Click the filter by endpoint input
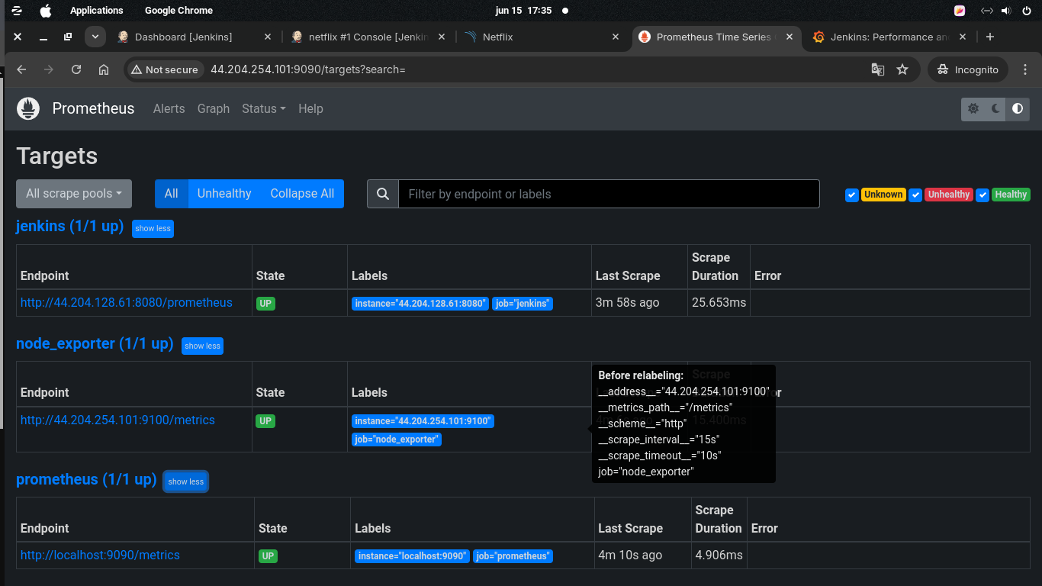 coord(609,194)
